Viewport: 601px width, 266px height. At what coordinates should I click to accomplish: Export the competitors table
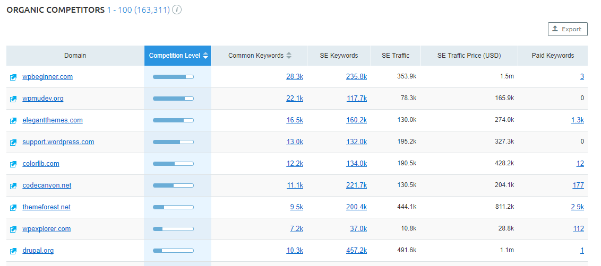[x=568, y=29]
